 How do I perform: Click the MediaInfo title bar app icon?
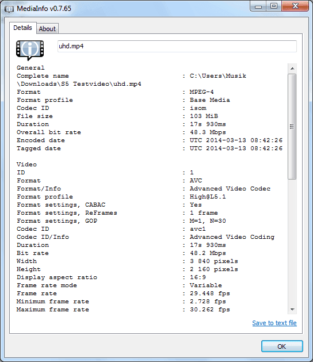pos(9,9)
